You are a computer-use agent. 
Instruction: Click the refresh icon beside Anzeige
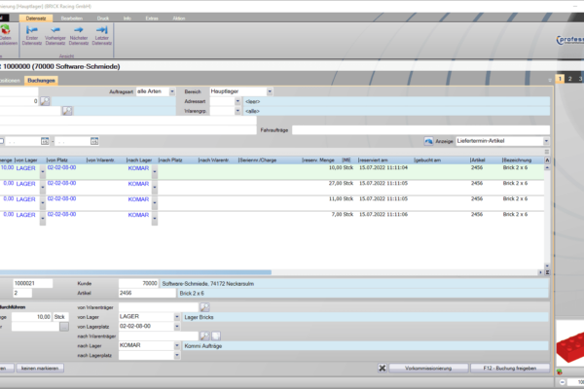click(428, 141)
